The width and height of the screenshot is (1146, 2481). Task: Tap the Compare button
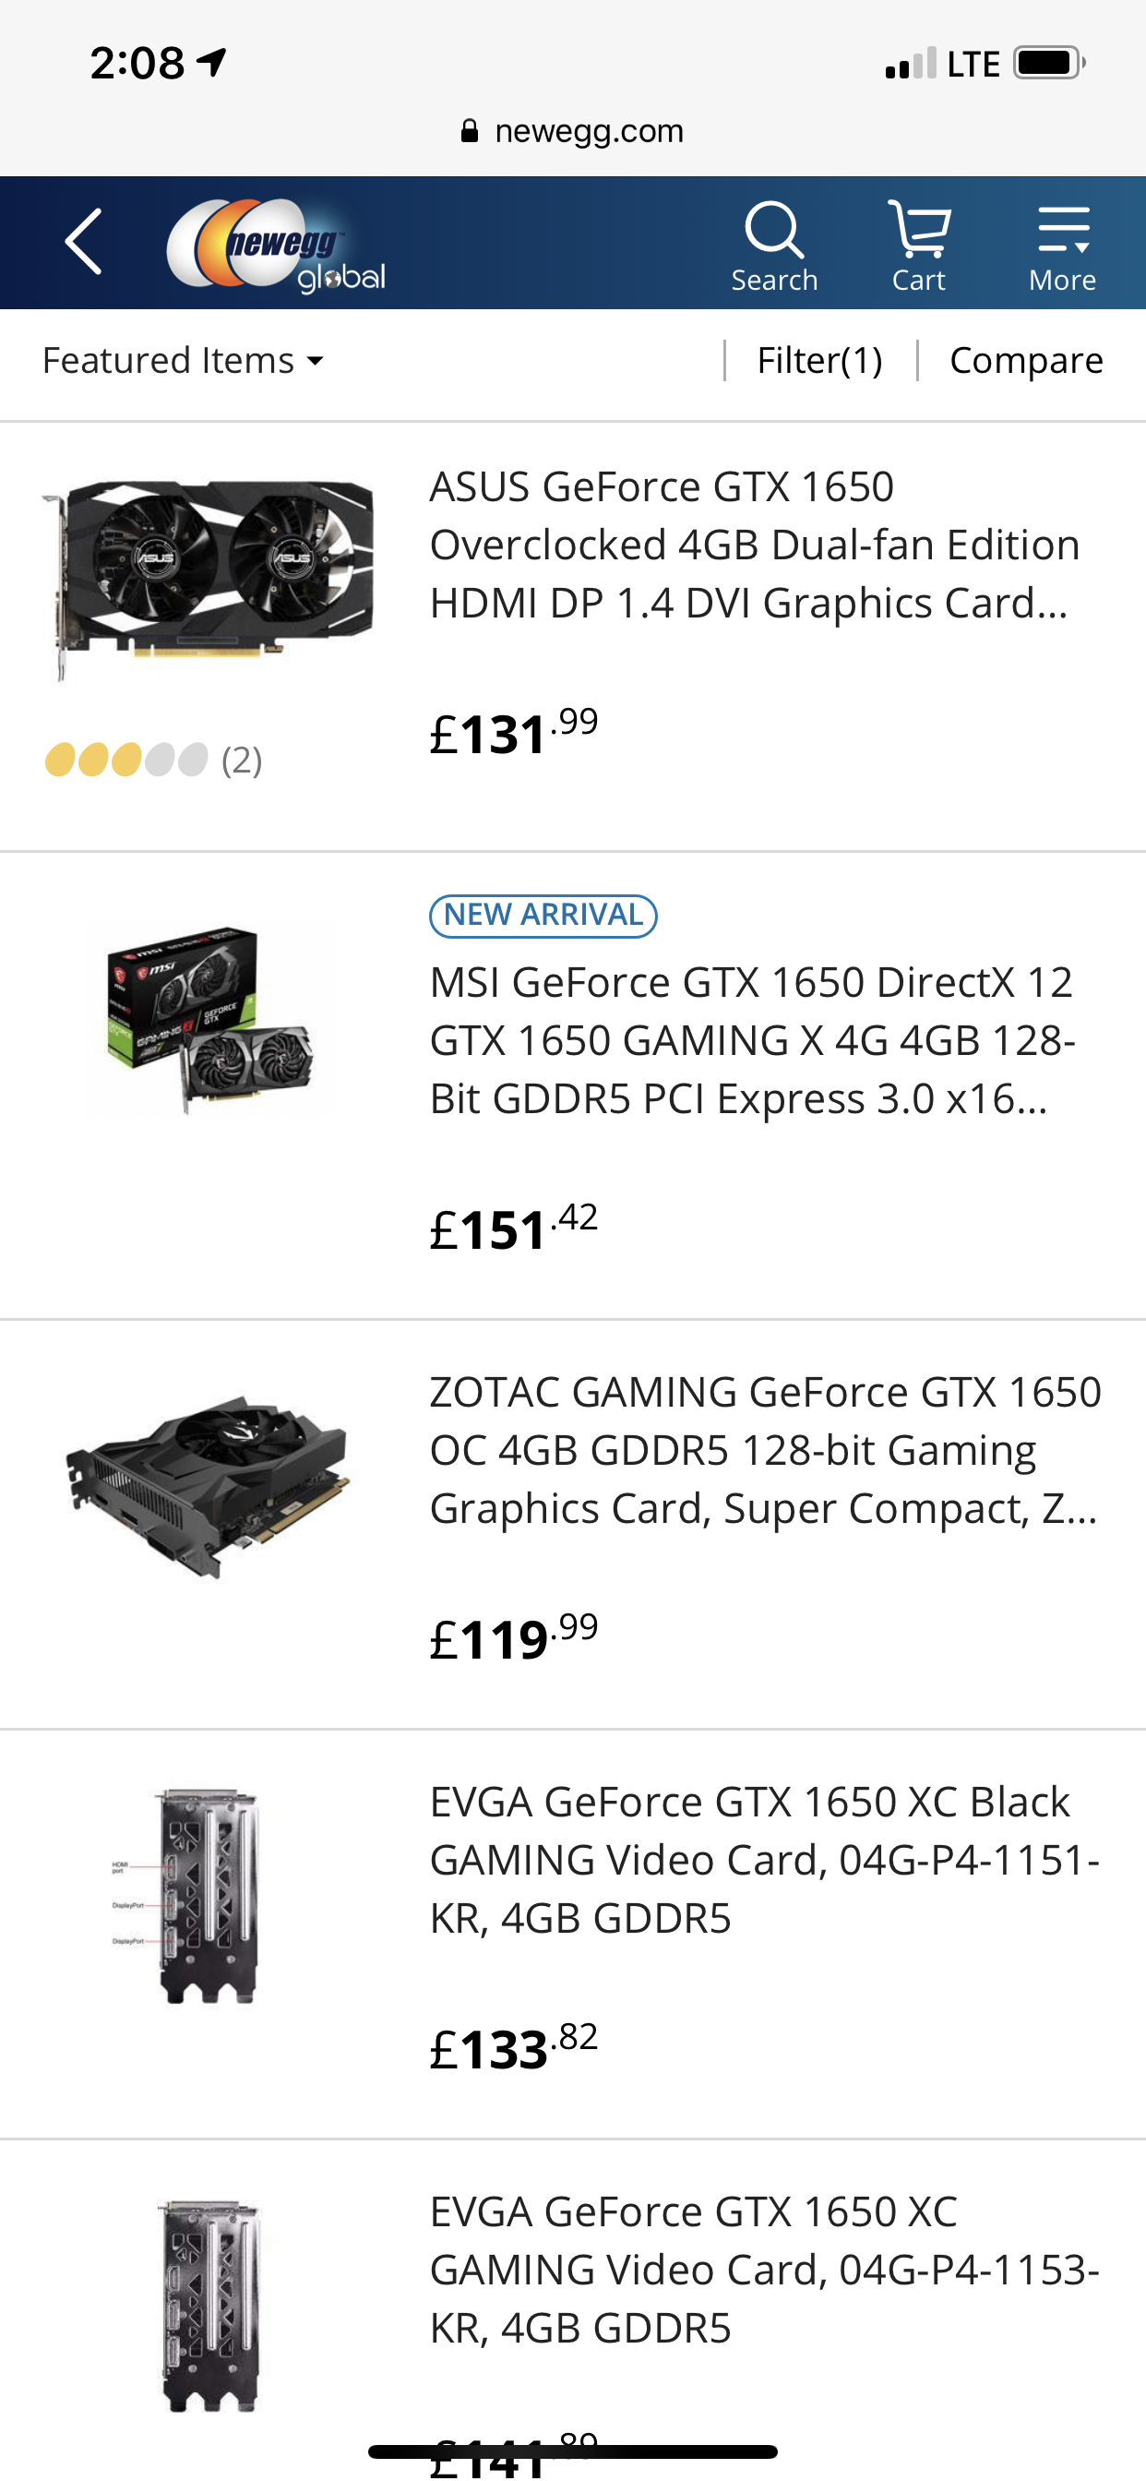(x=1026, y=361)
